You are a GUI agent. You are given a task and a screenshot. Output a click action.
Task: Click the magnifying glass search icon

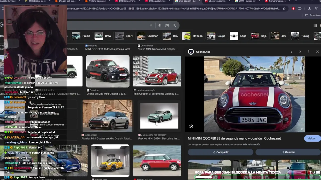click(x=174, y=25)
